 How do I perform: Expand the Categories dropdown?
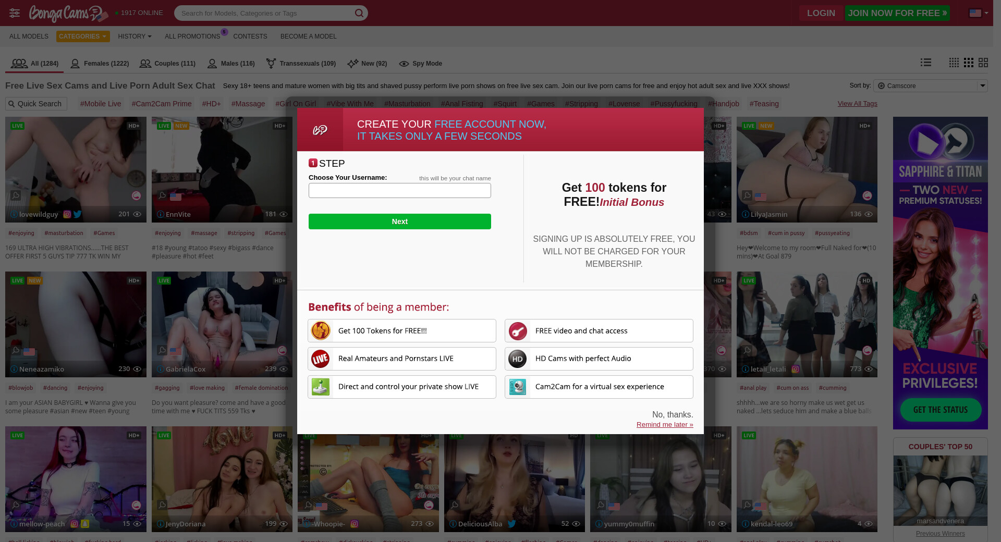83,36
